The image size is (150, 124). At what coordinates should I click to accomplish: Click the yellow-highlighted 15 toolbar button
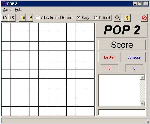(x=30, y=18)
